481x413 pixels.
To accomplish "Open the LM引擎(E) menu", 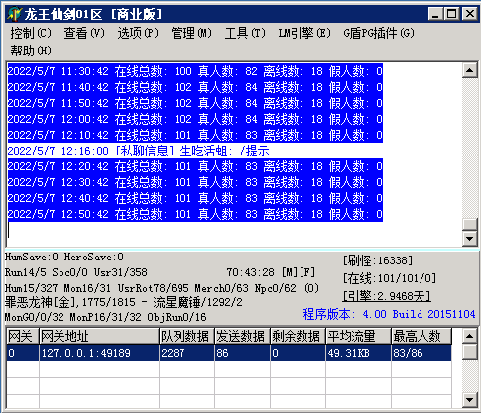I will click(x=304, y=33).
